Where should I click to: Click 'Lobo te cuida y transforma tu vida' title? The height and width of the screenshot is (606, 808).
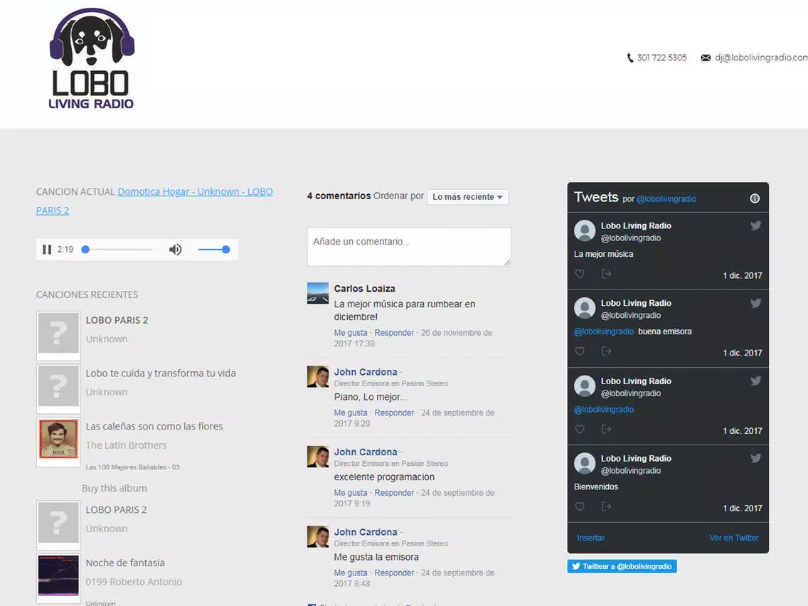coord(161,373)
